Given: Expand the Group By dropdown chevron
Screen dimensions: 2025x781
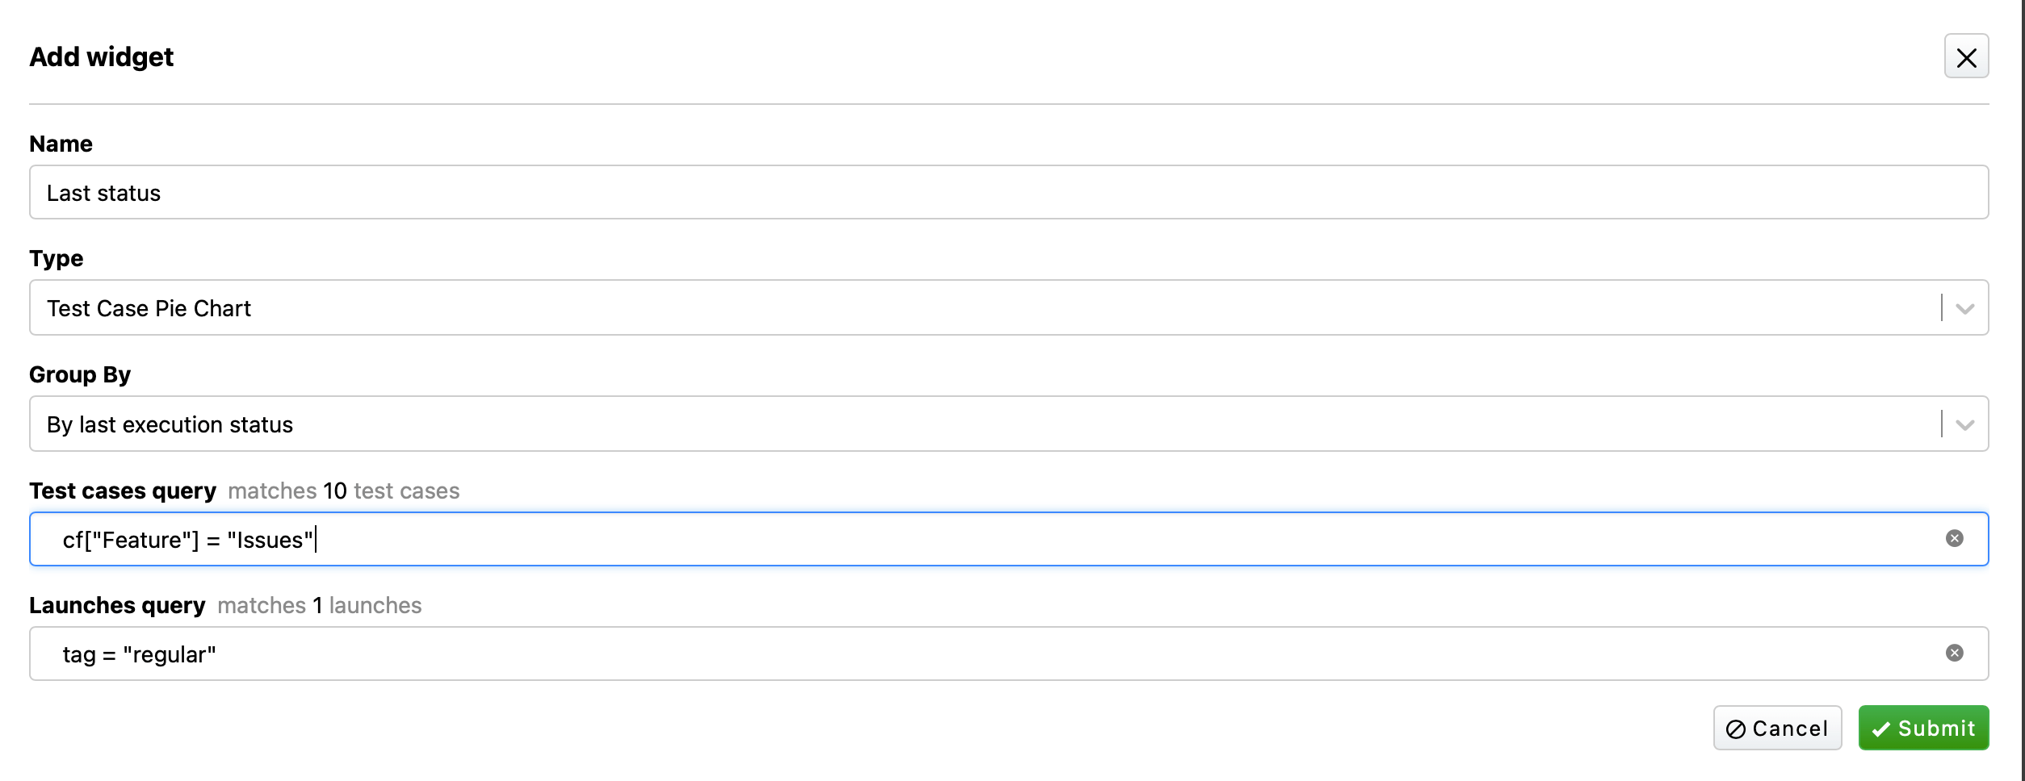Looking at the screenshot, I should (1964, 424).
